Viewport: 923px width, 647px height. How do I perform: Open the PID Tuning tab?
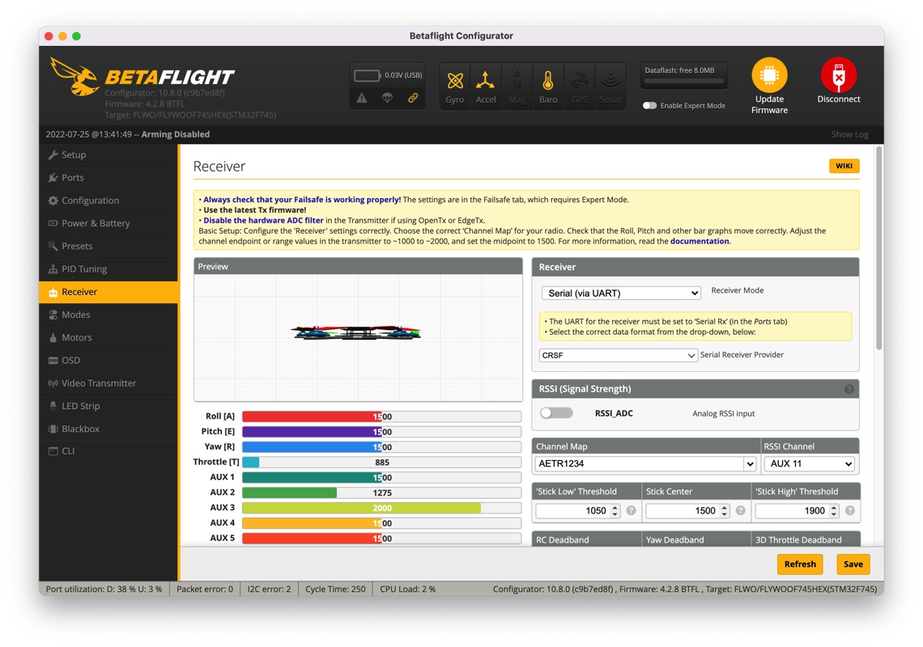click(x=108, y=269)
